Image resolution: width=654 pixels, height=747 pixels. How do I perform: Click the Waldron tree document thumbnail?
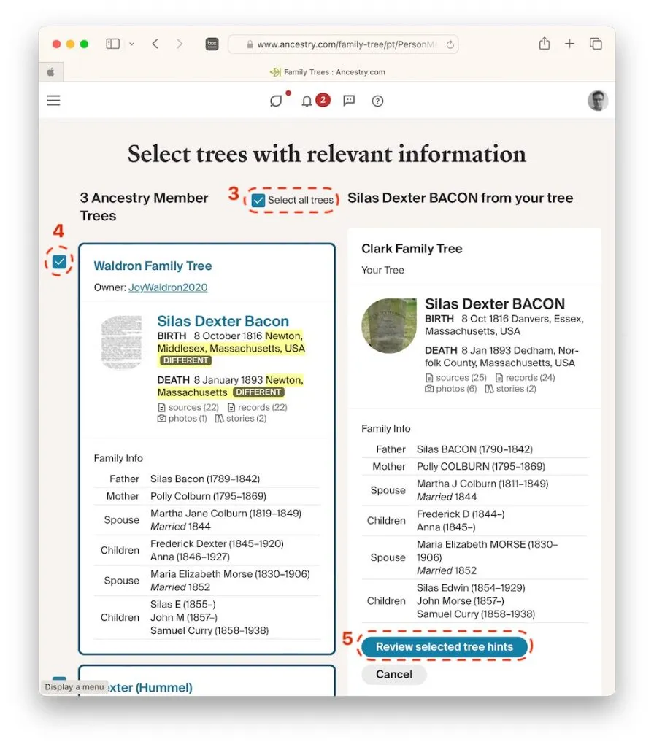tap(122, 342)
